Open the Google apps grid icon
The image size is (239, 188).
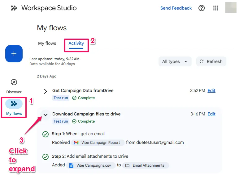coord(216,8)
